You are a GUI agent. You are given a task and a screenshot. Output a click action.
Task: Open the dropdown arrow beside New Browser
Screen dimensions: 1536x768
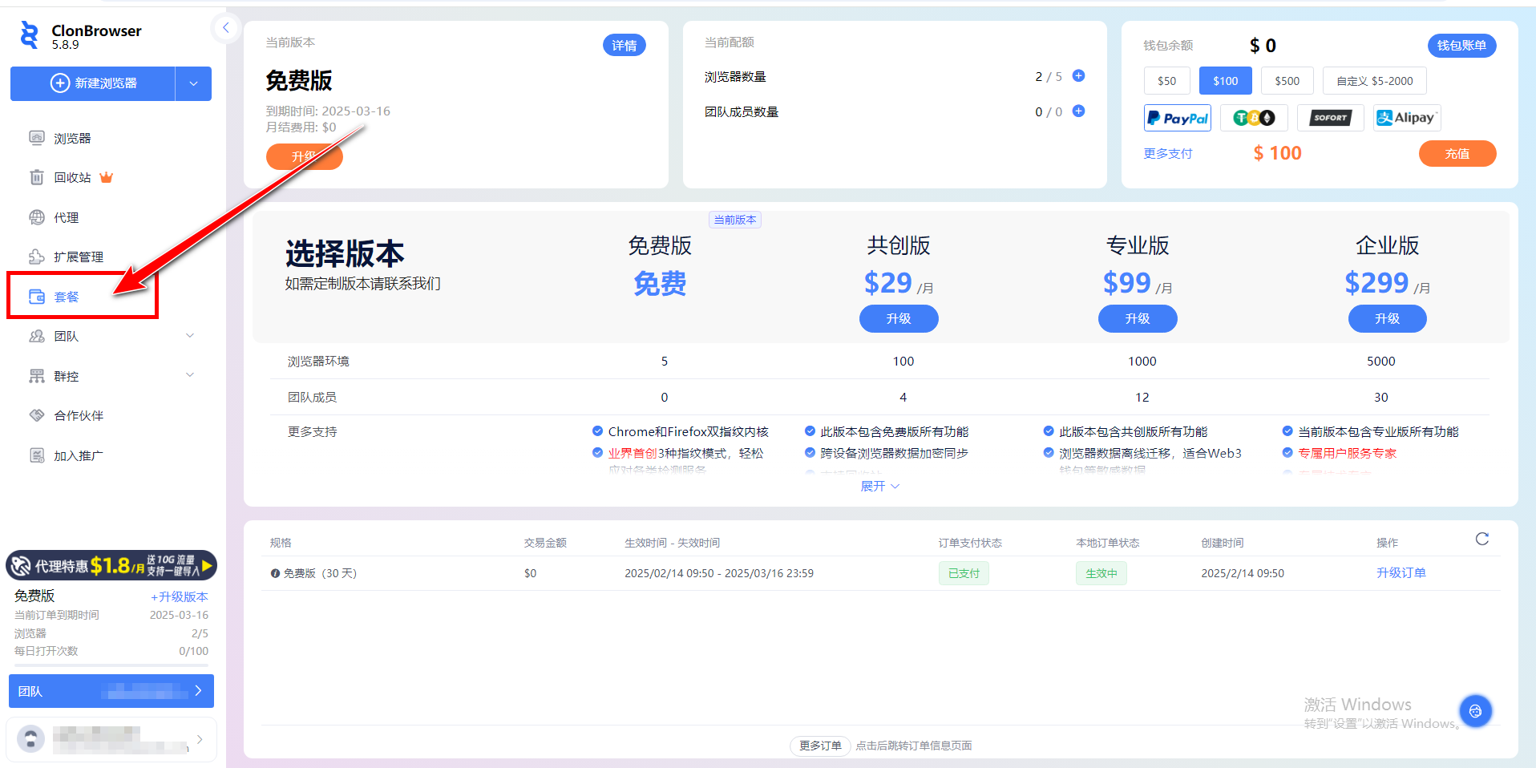click(193, 83)
